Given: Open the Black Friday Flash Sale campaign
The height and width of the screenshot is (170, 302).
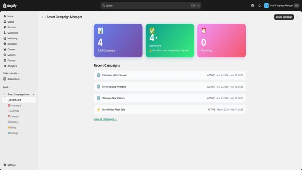Looking at the screenshot, I should point(169,110).
